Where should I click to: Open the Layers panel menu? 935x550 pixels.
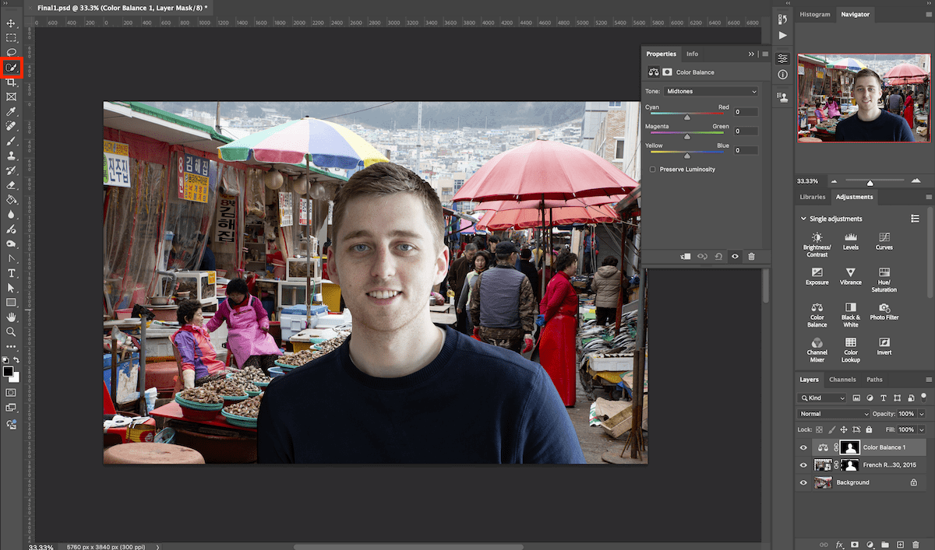tap(927, 380)
